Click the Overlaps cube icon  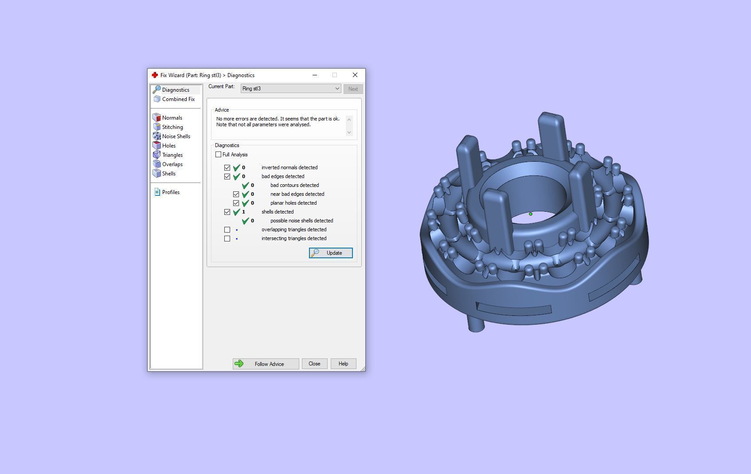click(156, 164)
